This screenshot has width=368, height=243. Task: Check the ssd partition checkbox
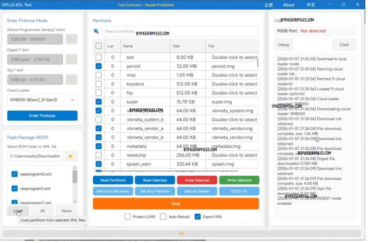pos(98,57)
